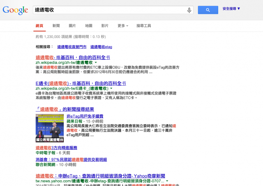Open related search 遠通電收etag

click(x=101, y=47)
